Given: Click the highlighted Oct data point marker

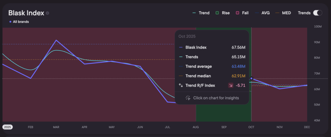Looking at the screenshot, I should (x=251, y=79).
